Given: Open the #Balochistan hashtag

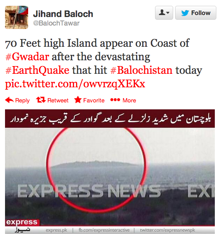Looking at the screenshot, I should (x=142, y=70).
